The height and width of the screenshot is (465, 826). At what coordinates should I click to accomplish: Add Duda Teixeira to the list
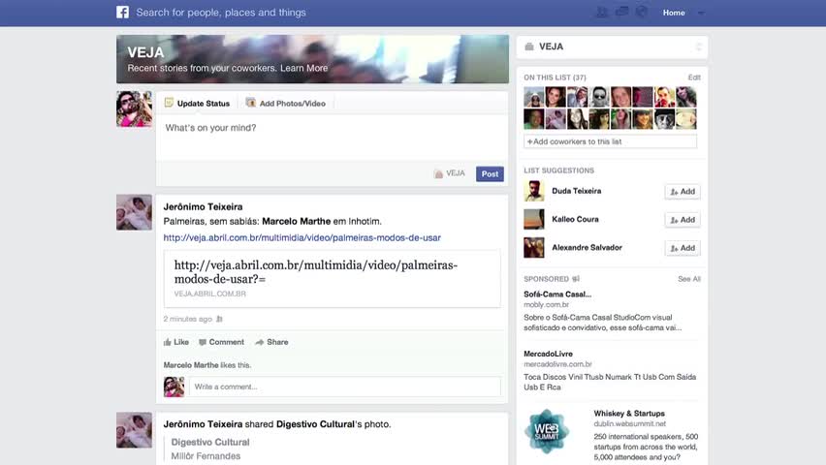683,192
